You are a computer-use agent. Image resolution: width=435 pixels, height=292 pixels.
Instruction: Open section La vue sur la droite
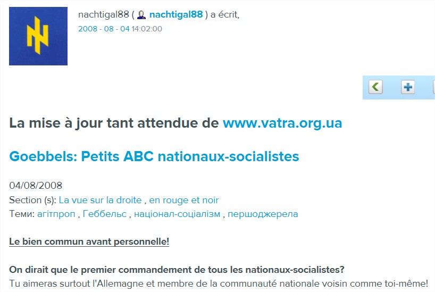(100, 200)
